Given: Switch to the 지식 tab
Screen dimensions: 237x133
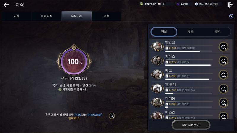Looking at the screenshot, I should [x=17, y=16].
